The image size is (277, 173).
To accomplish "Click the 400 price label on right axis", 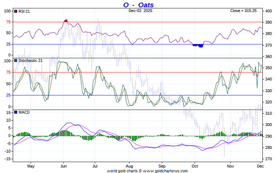I will click(269, 11).
